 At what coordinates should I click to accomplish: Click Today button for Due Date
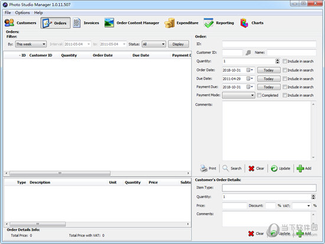point(269,79)
